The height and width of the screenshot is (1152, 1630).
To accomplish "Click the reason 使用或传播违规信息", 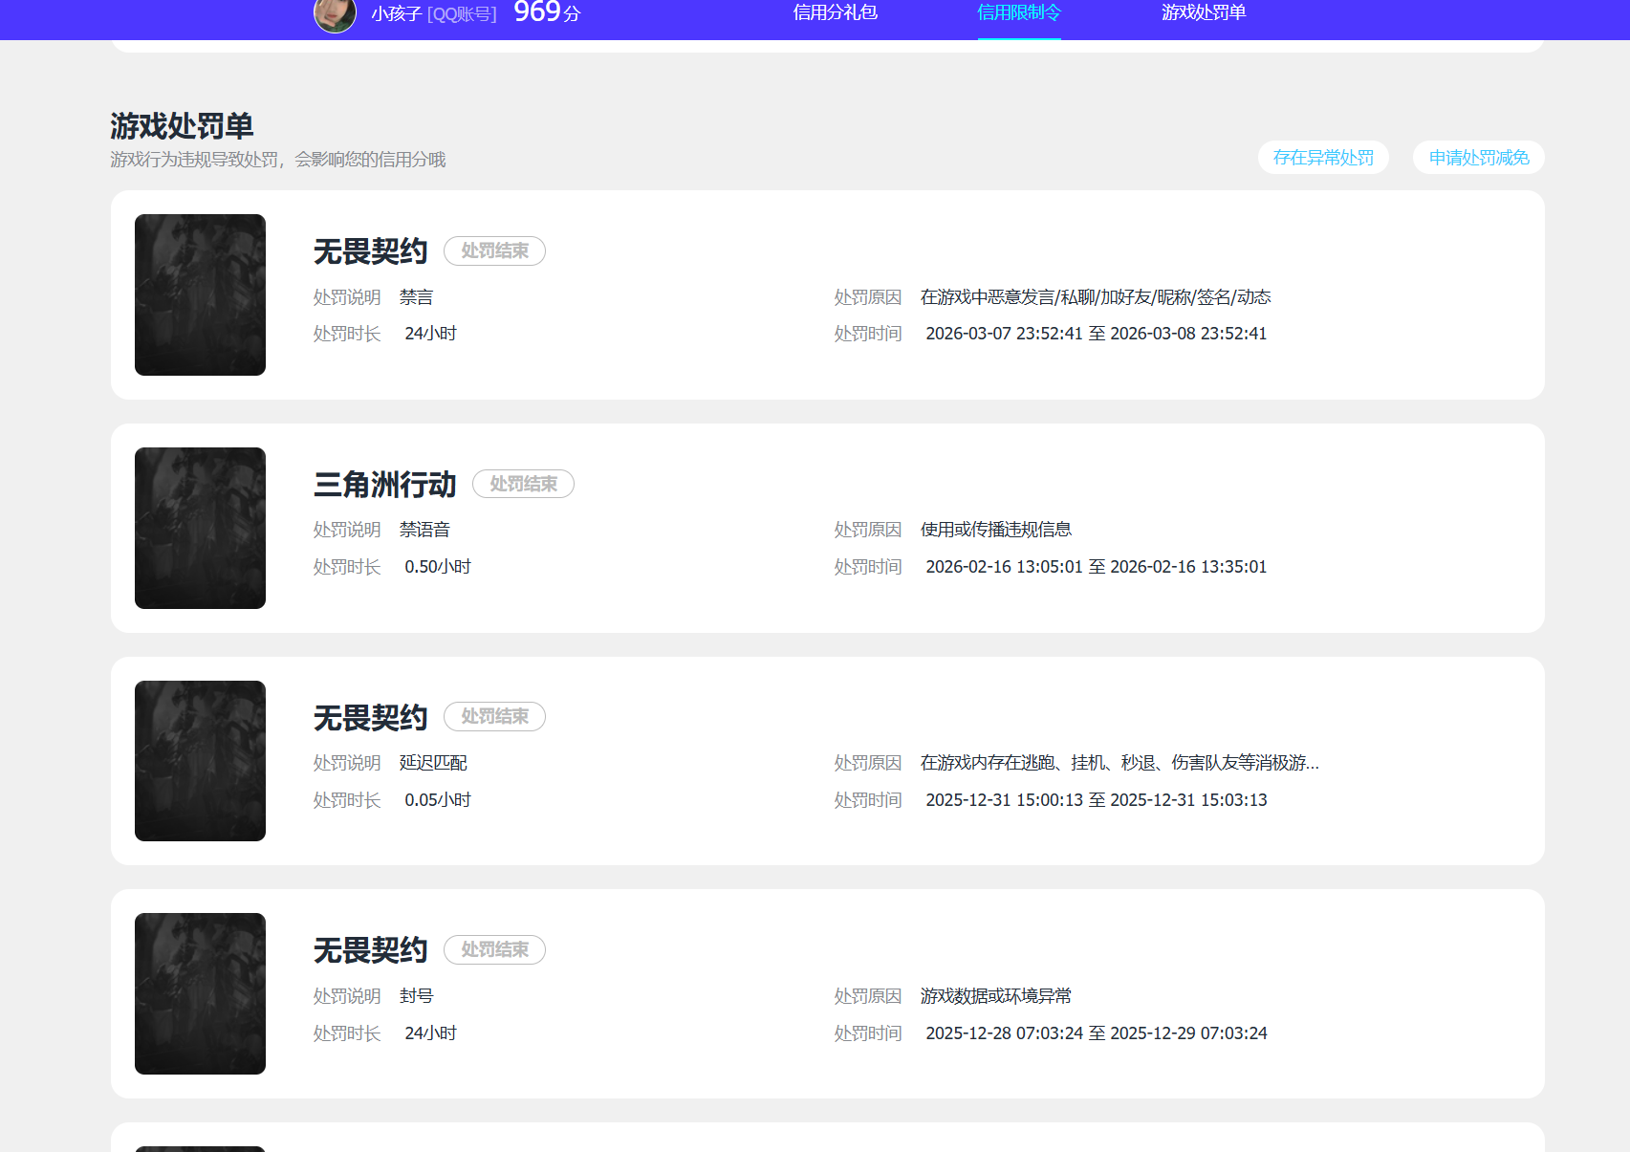I will pos(996,530).
